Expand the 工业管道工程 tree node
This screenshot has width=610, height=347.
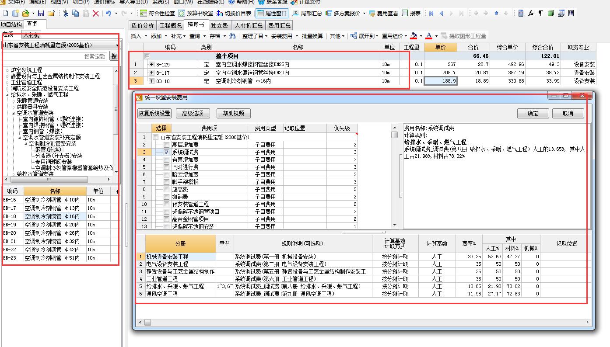[7, 82]
